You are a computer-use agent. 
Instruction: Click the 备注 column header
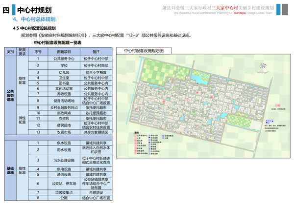[x=96, y=51]
